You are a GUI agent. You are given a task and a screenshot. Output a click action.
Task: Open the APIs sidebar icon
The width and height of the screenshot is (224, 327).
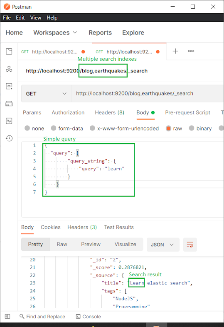coord(9,69)
